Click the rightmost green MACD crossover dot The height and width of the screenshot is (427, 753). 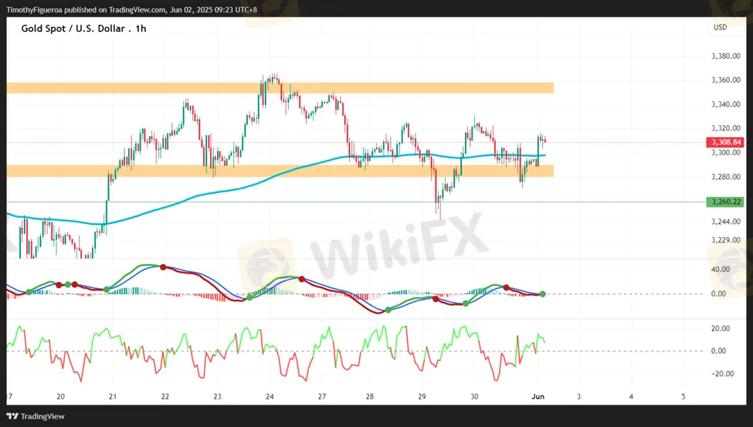(543, 294)
